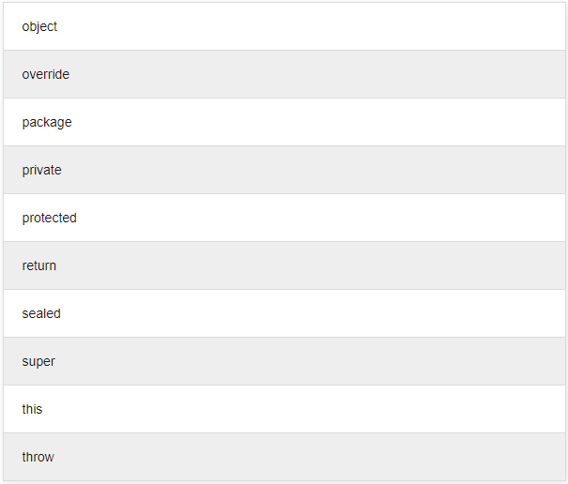
Task: Click the 'sealed' keyword text
Action: (40, 313)
